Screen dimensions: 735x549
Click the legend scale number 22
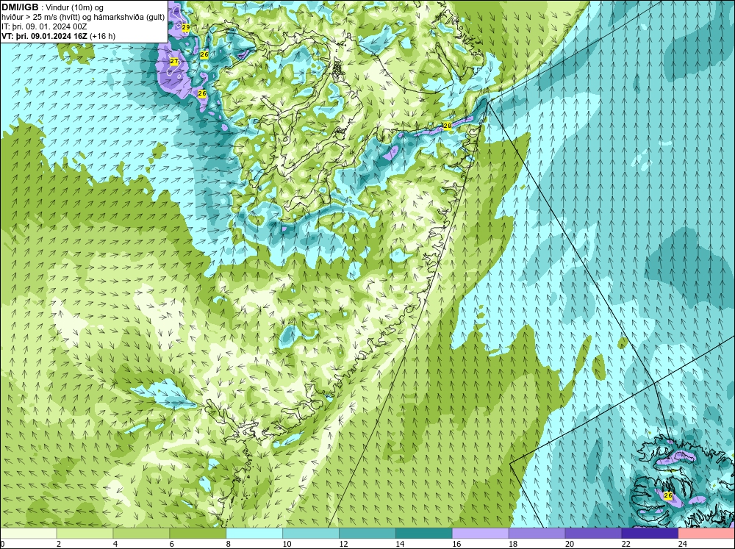625,544
